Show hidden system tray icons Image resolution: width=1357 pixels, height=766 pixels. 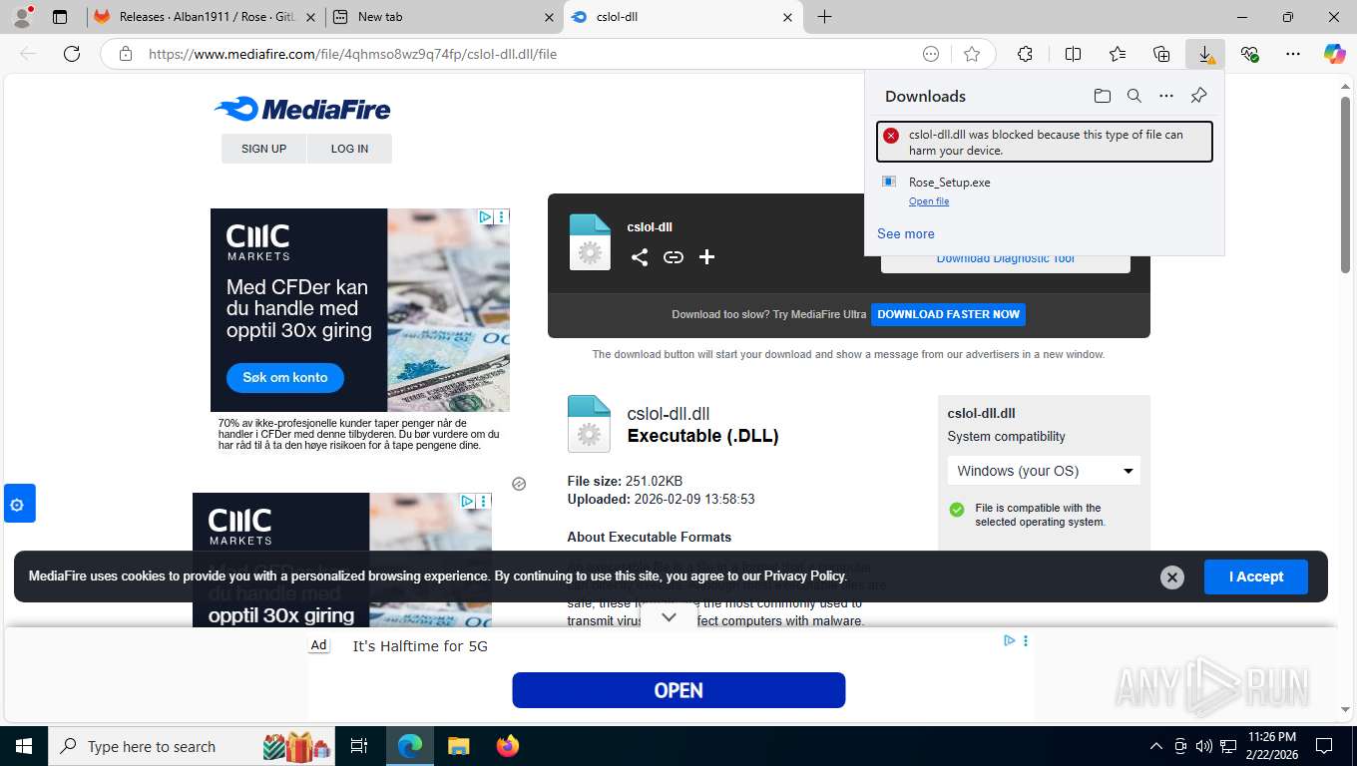pos(1156,746)
